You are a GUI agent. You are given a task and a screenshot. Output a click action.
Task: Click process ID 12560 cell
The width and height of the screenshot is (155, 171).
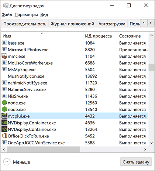pos(91,103)
